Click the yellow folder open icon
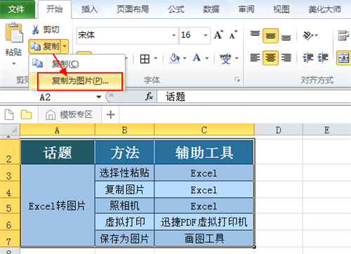Screen dimensions: 351x254 tap(26, 114)
